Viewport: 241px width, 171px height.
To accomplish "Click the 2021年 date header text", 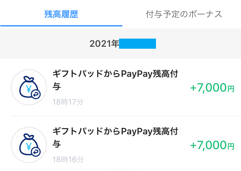I will (104, 44).
